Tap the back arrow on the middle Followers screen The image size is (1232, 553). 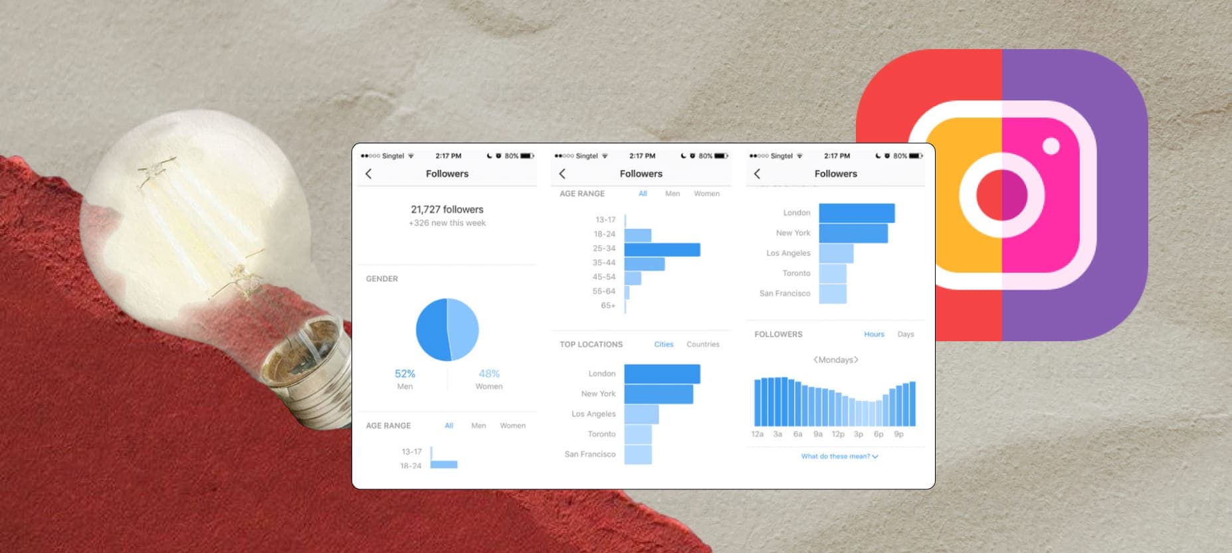click(x=563, y=174)
